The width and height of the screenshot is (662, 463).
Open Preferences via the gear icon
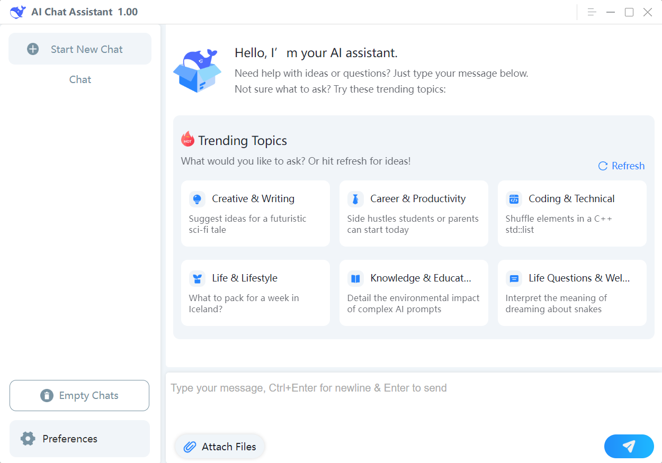pyautogui.click(x=27, y=439)
